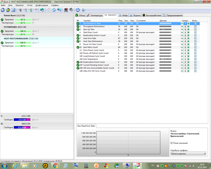Click the globe with monitor toolbar icon

tap(59, 10)
